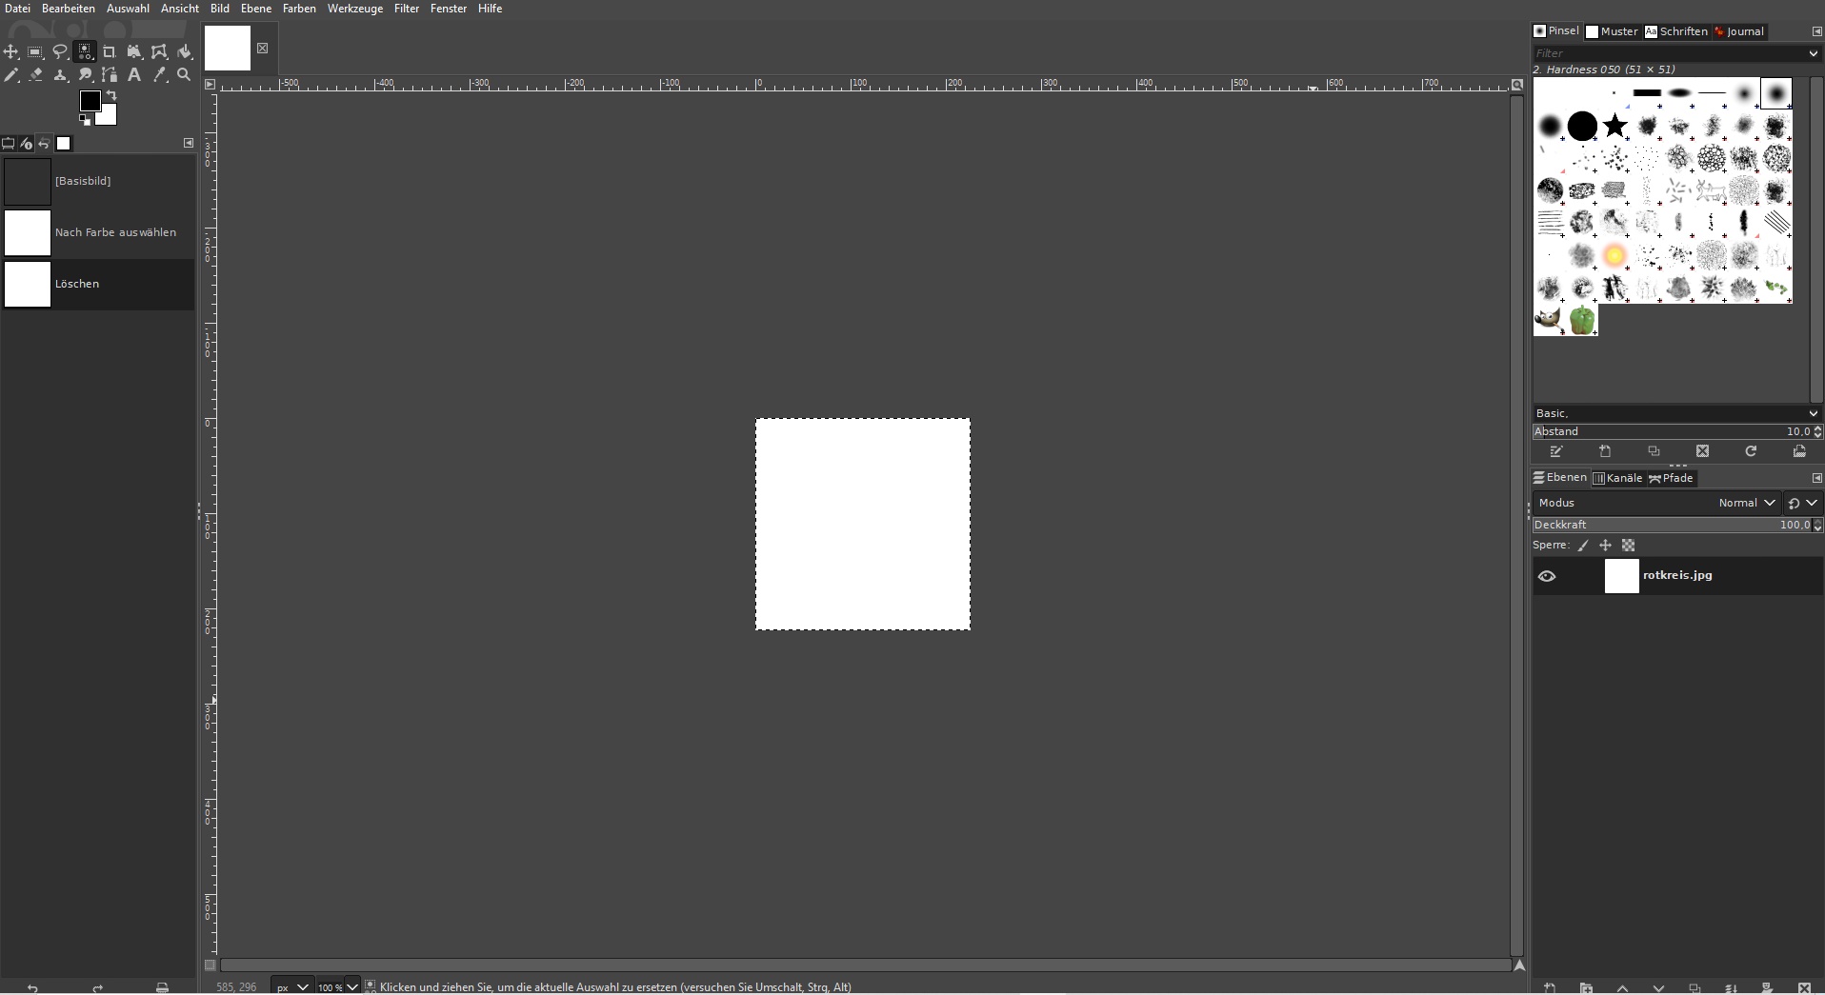The height and width of the screenshot is (995, 1825).
Task: Activate the Zoom magnifier tool
Action: [x=185, y=75]
